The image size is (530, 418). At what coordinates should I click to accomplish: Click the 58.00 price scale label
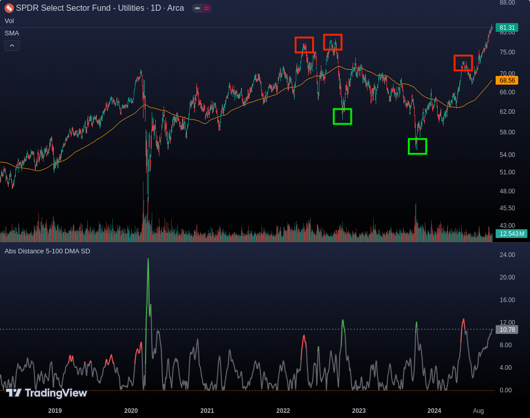click(507, 132)
